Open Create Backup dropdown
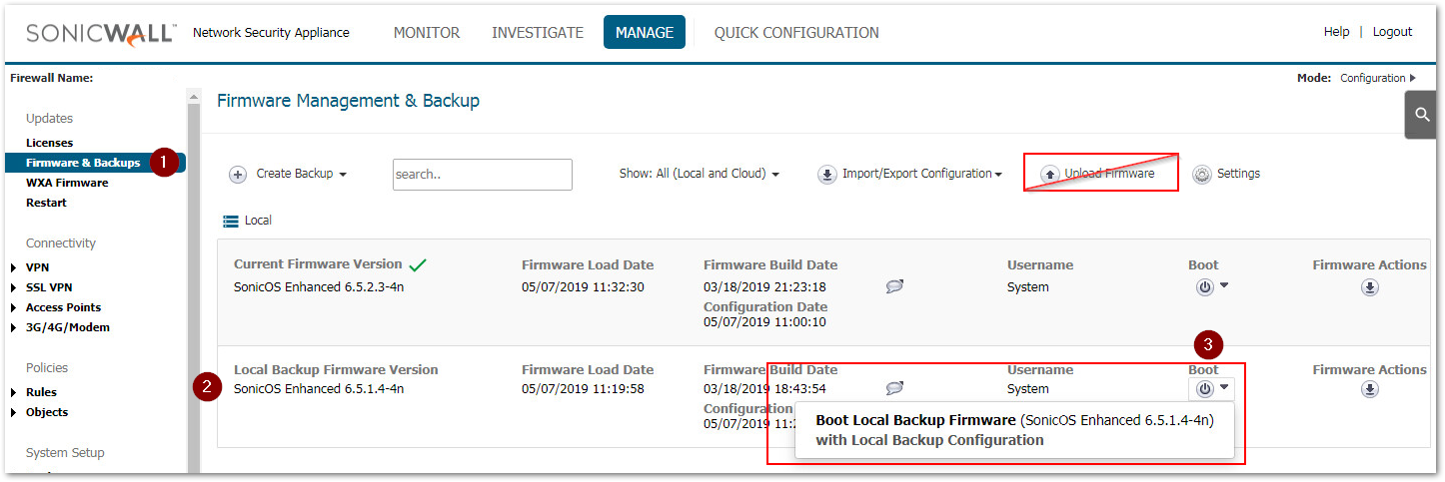This screenshot has width=1445, height=482. click(302, 174)
